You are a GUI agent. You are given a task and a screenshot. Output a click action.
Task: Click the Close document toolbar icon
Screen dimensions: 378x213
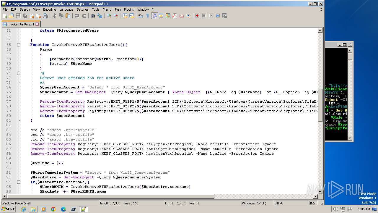[32, 16]
